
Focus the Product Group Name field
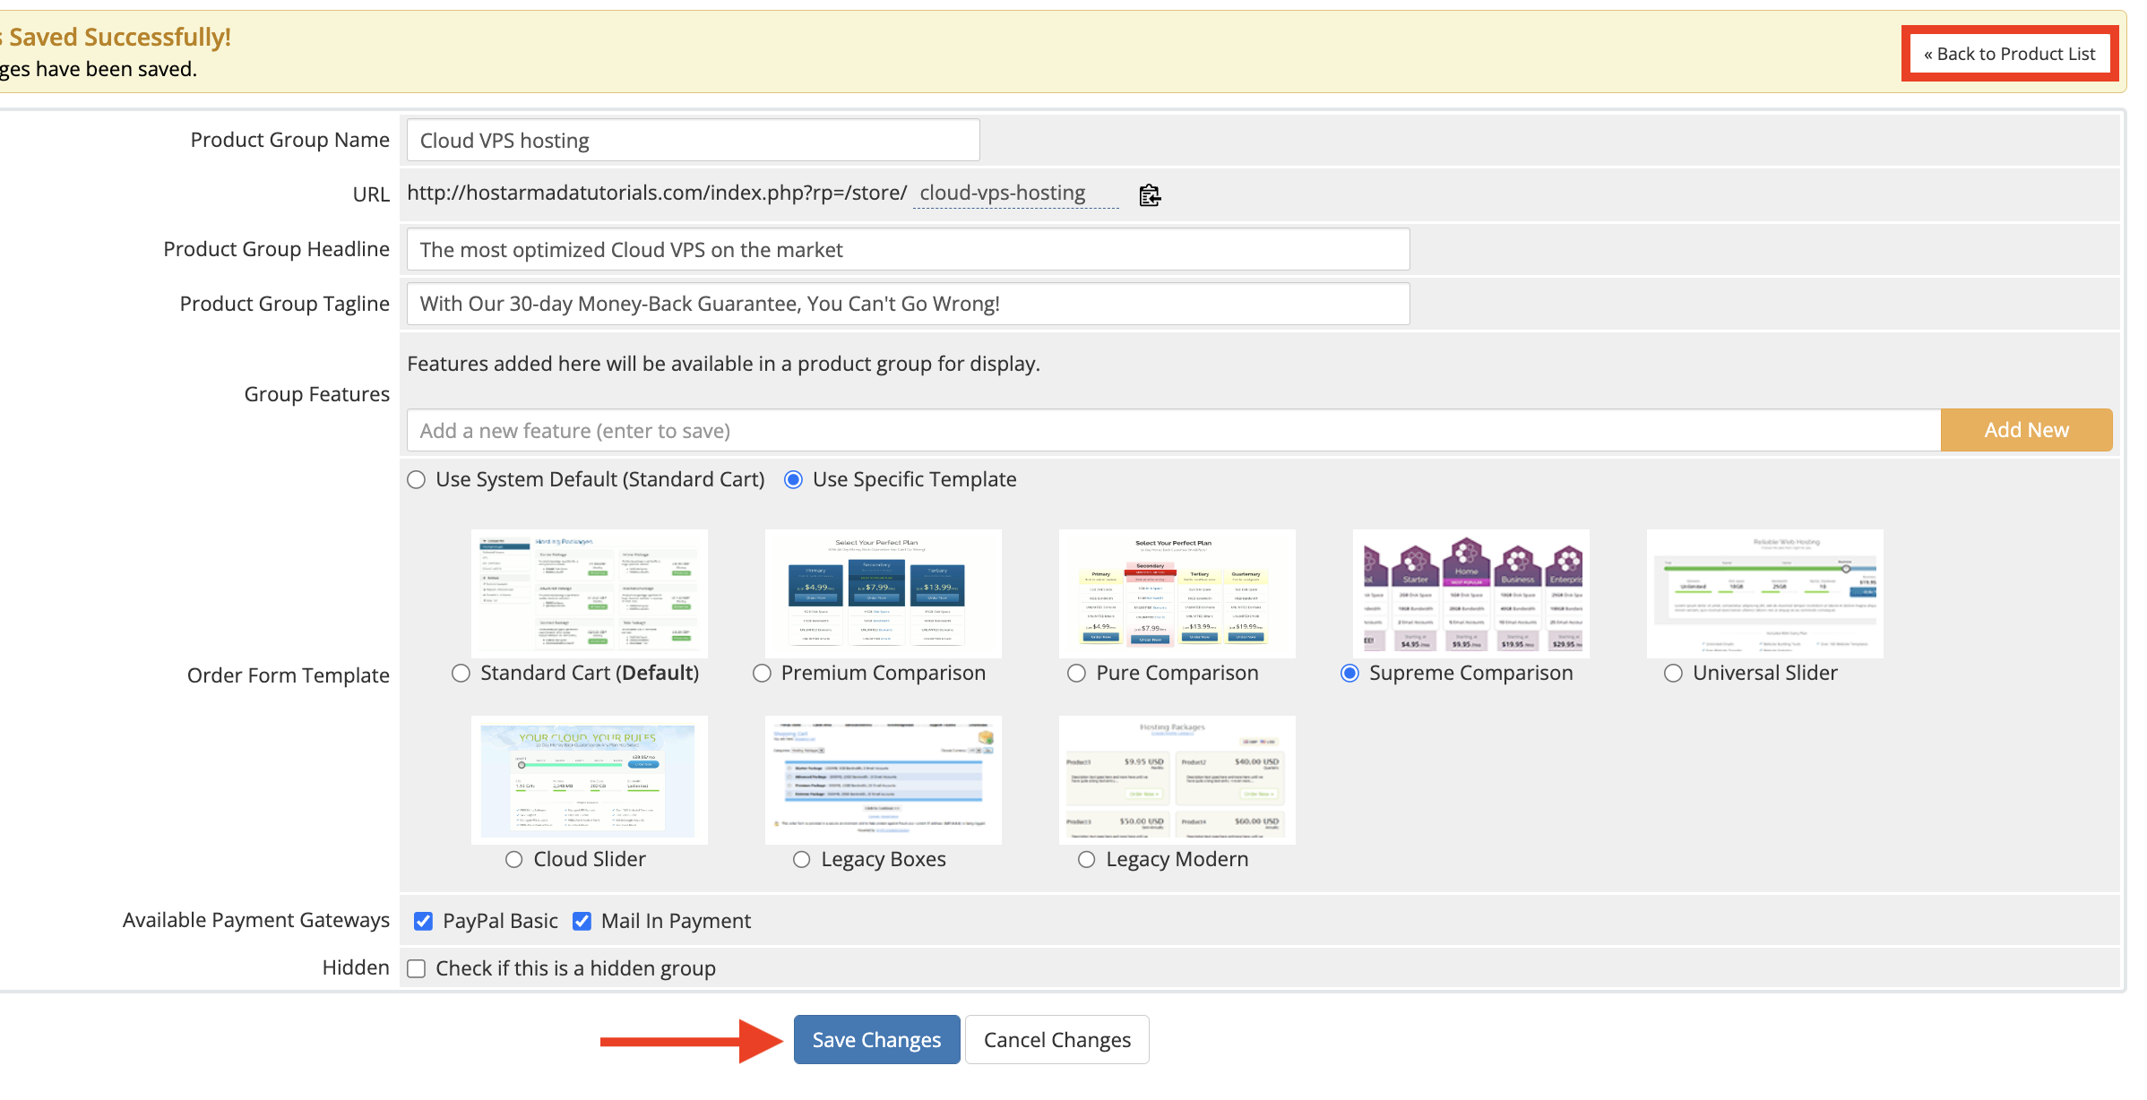pos(693,141)
